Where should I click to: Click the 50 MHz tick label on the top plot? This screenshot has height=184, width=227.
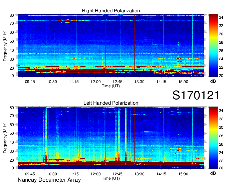(x=12, y=41)
